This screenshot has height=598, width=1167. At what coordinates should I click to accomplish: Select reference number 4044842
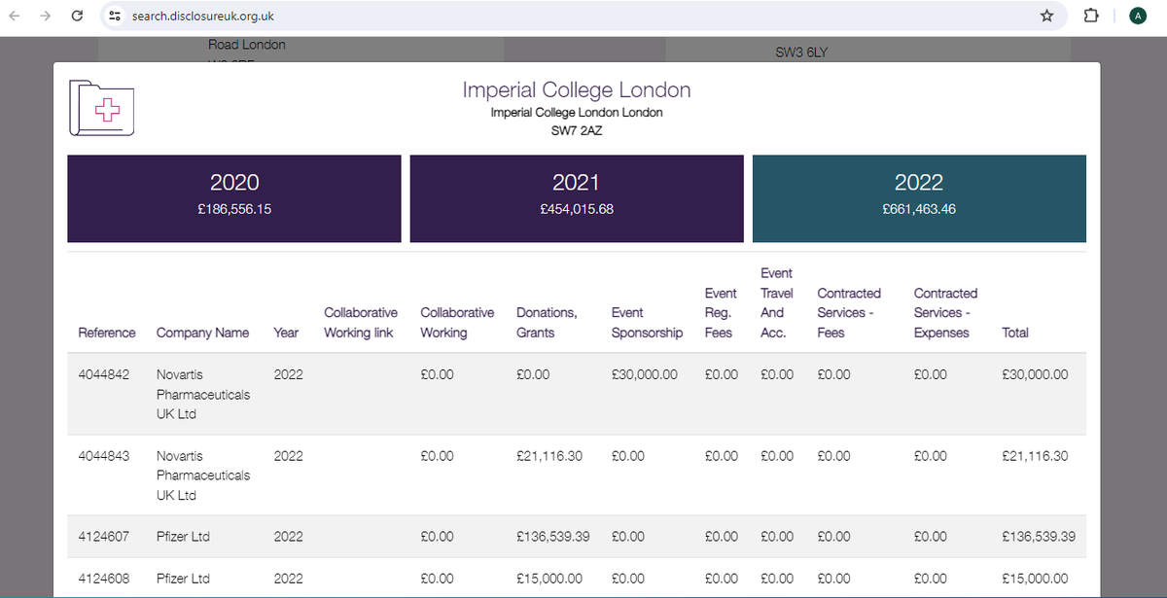click(x=103, y=374)
